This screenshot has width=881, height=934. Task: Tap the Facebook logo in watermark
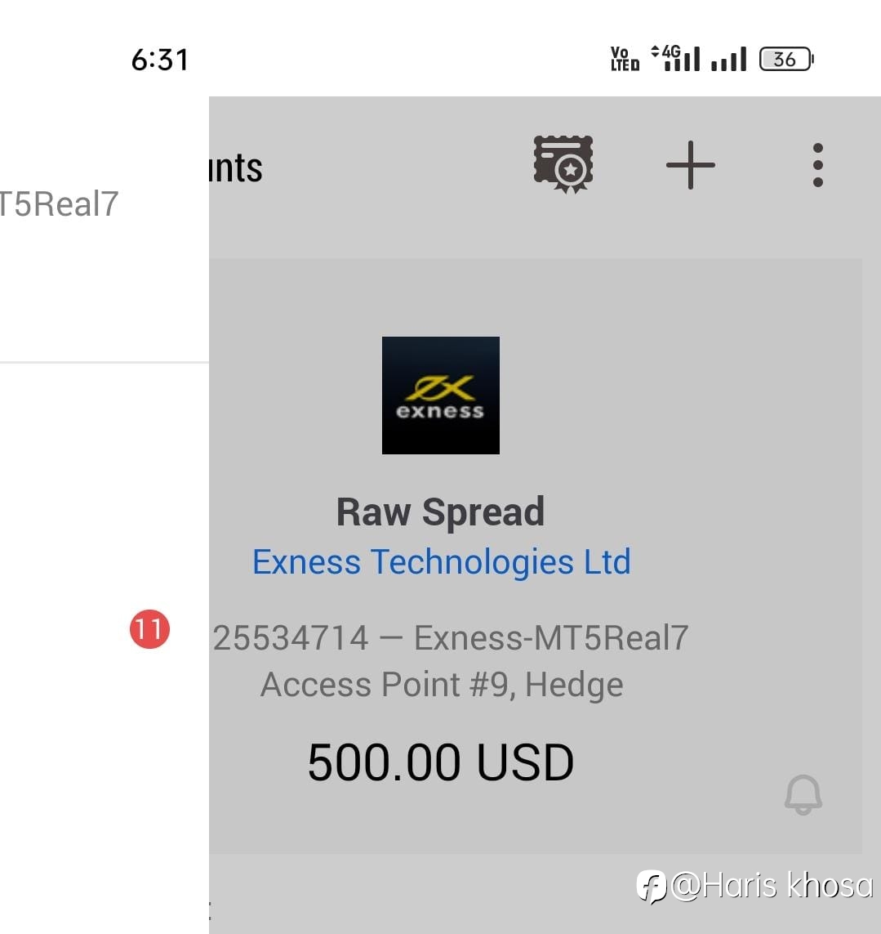point(652,887)
